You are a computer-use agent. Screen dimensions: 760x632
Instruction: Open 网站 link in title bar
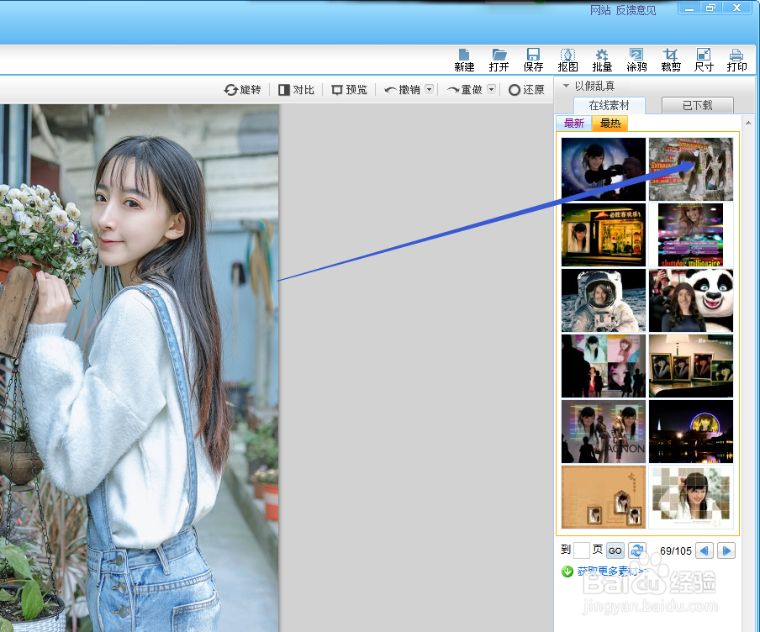(600, 10)
